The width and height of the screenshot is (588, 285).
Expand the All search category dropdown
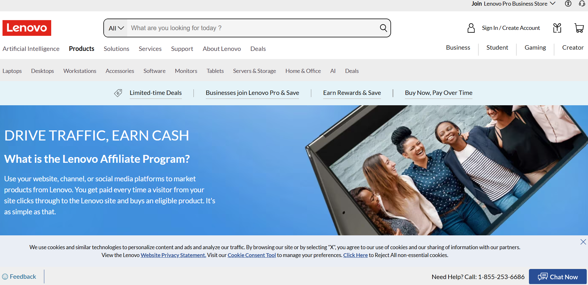[x=116, y=28]
